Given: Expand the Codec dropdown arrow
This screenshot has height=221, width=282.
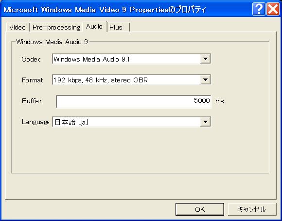Looking at the screenshot, I should 205,59.
